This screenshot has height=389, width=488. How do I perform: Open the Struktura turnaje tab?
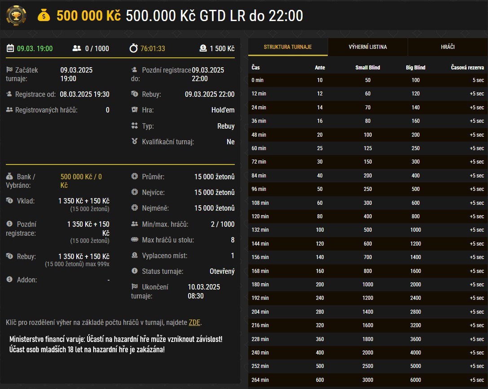[288, 47]
